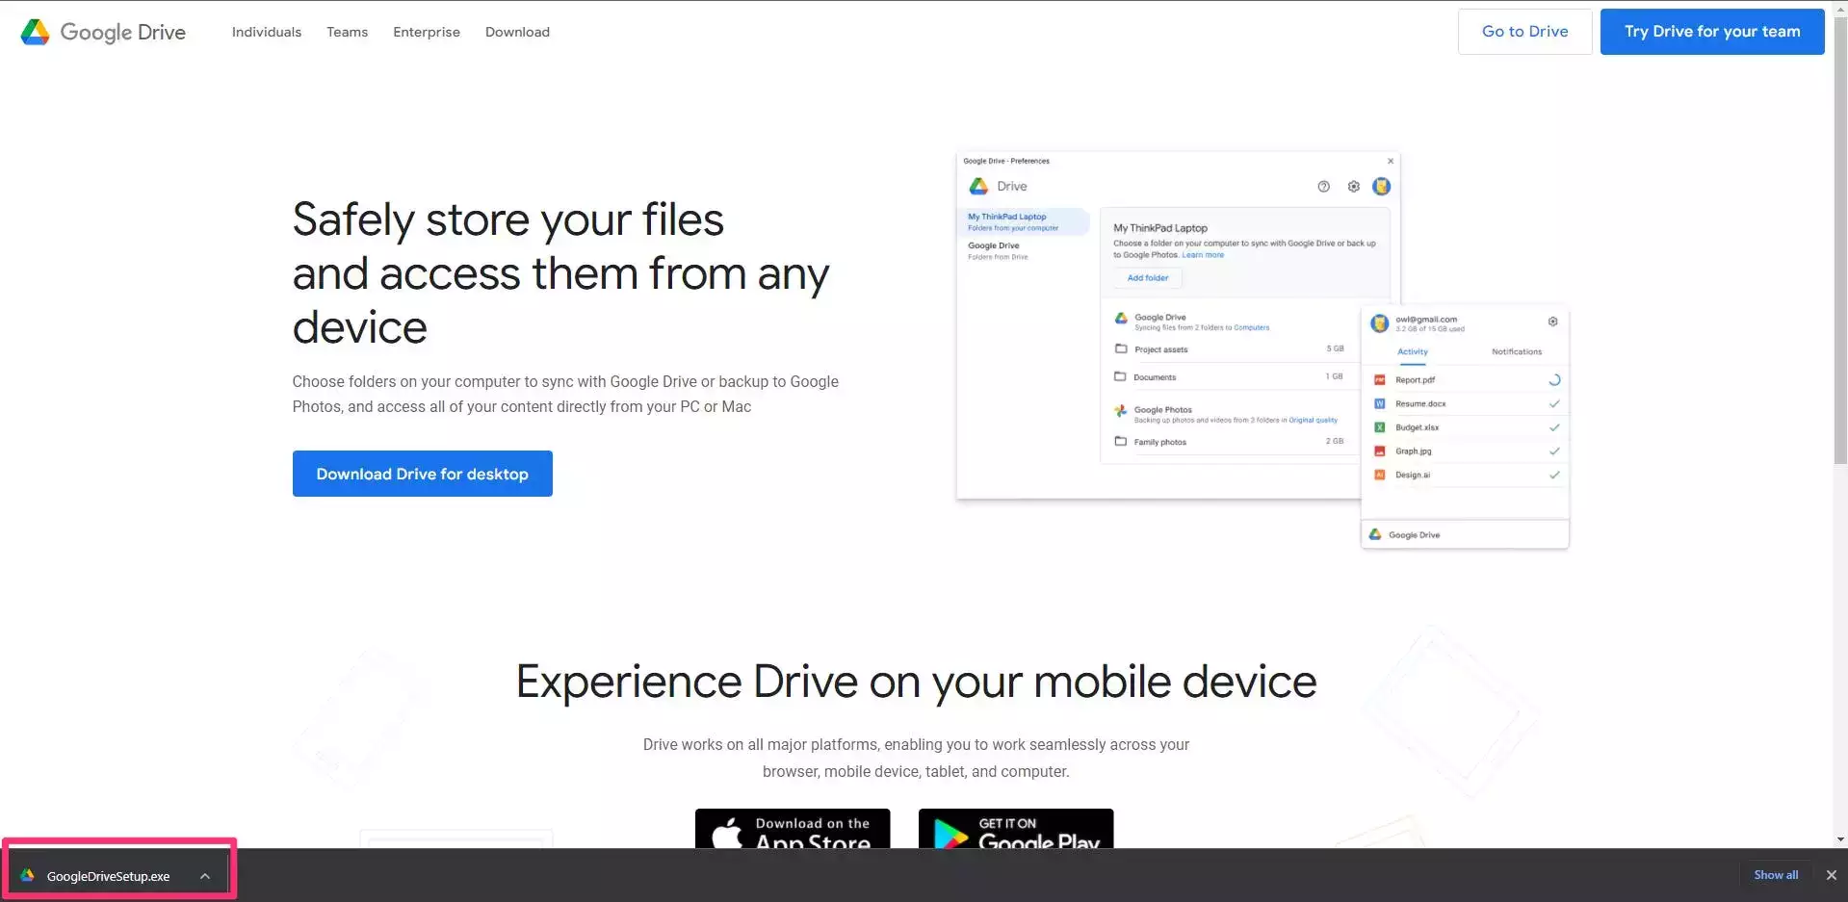The height and width of the screenshot is (902, 1848).
Task: Open the Individuals menu item
Action: click(x=266, y=32)
